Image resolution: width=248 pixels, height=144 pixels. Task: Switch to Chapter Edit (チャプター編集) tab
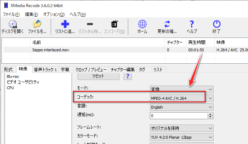click(123, 69)
